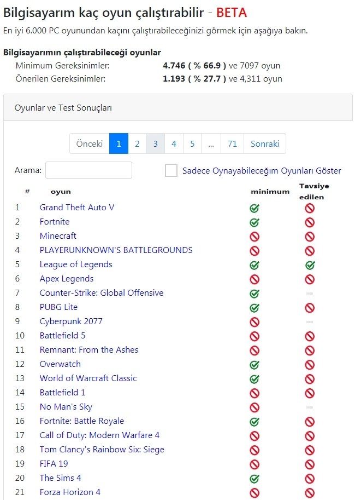The height and width of the screenshot is (500, 355).
Task: Sort by the 'minimum' column header
Action: [270, 192]
